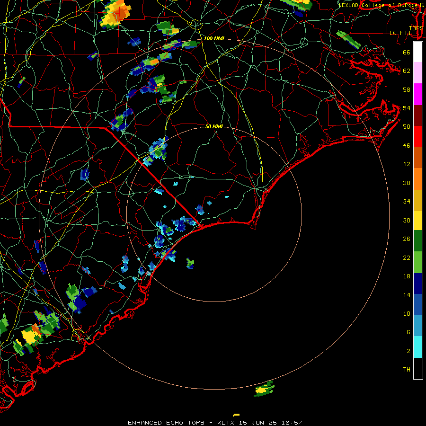
Task: Select the maroon legend swatch near 54
Action: [x=418, y=115]
